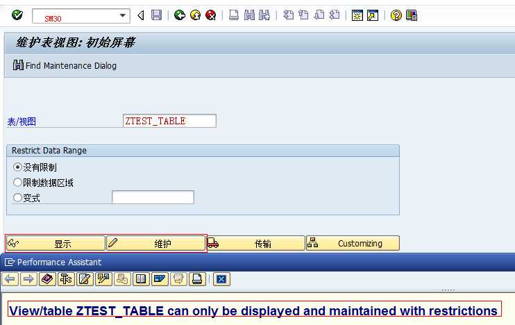
Task: Click the greyed-out flow arrow icon
Action: click(178, 279)
